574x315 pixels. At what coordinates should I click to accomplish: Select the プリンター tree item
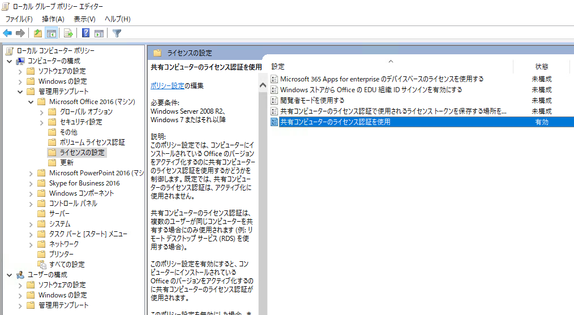61,254
